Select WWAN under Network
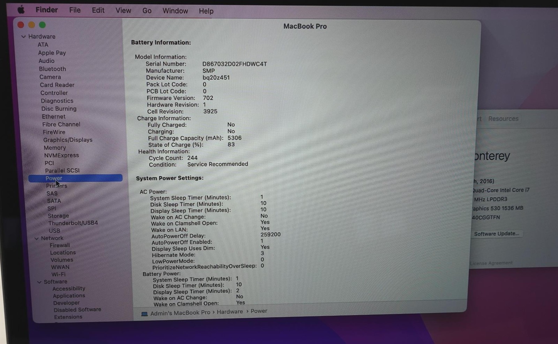 pos(60,267)
